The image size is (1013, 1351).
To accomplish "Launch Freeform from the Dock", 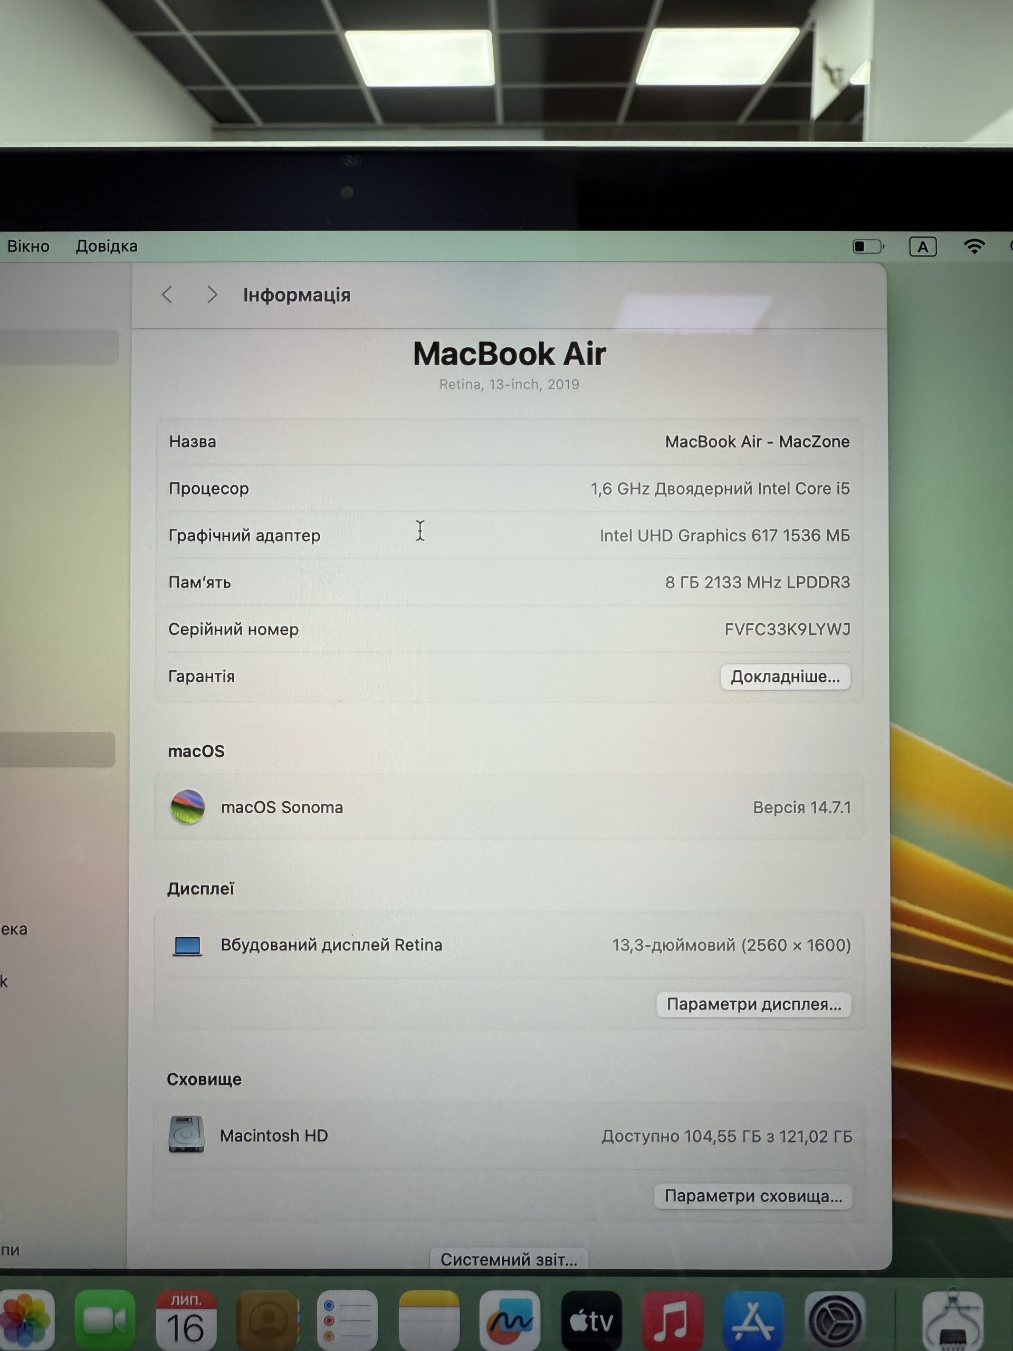I will pos(510,1319).
